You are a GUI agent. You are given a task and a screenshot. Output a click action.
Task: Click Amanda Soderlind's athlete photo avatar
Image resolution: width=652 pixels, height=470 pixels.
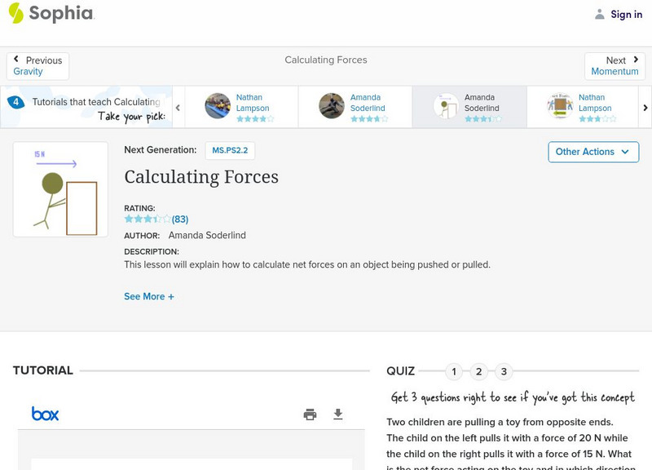click(x=332, y=106)
